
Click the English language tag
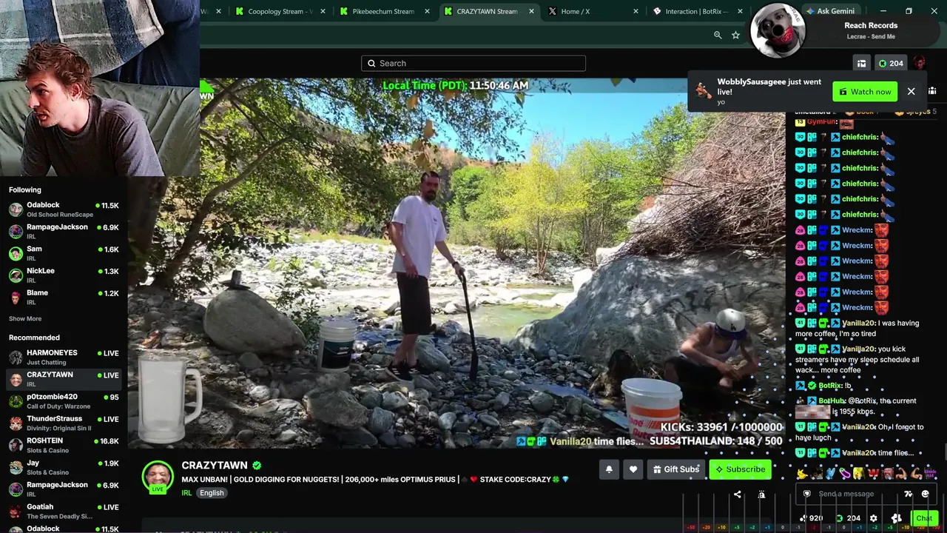pyautogui.click(x=212, y=493)
